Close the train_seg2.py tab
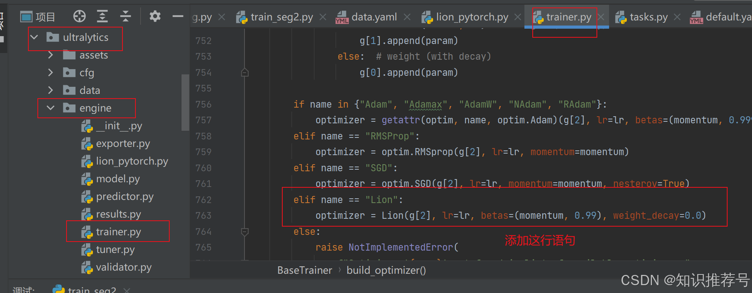Viewport: 752px width, 293px height. point(323,17)
